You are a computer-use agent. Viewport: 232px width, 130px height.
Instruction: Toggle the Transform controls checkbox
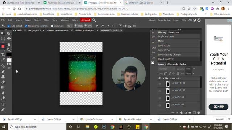[26, 26]
